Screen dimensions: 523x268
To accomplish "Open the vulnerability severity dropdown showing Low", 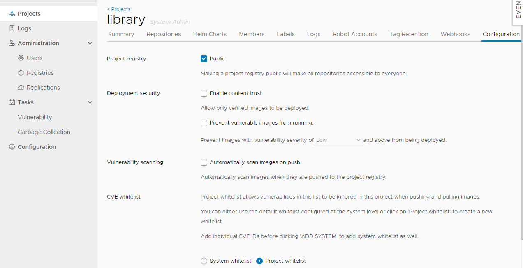I will pyautogui.click(x=338, y=140).
